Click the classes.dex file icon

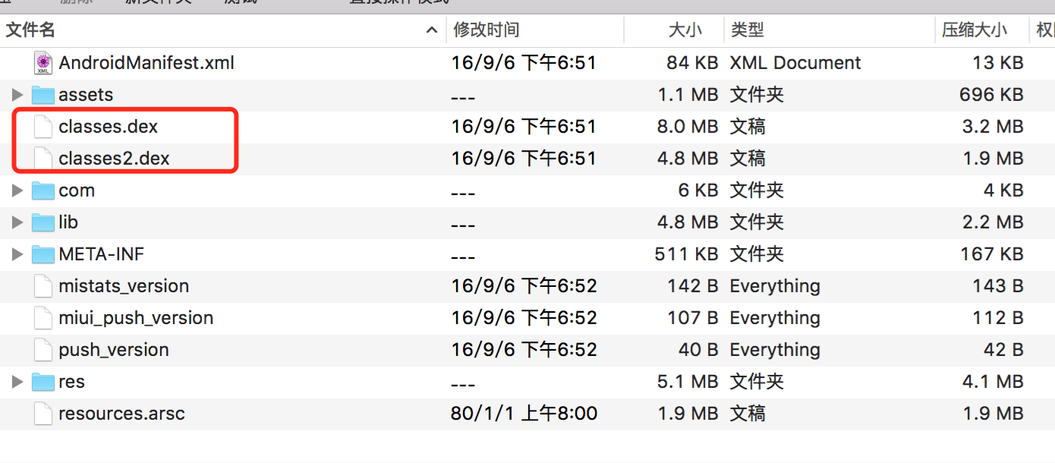[x=42, y=126]
